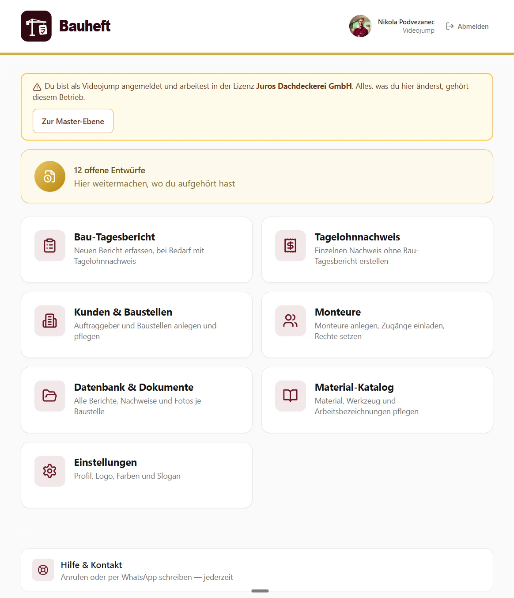
Task: Select the Monteure card heading
Action: point(338,312)
